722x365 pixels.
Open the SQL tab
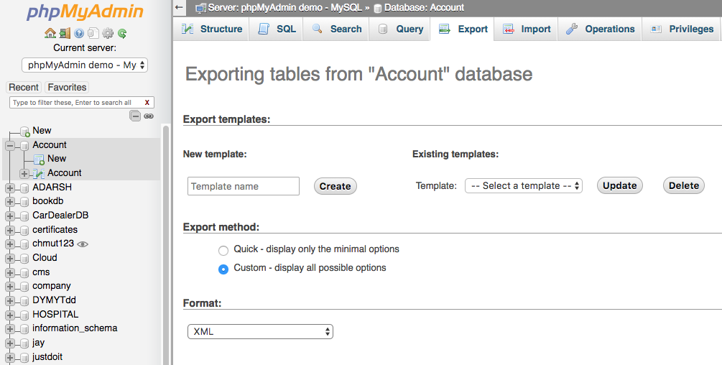(x=277, y=29)
